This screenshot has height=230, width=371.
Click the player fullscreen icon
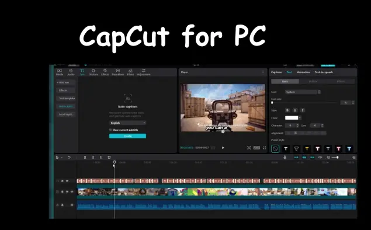pos(265,148)
